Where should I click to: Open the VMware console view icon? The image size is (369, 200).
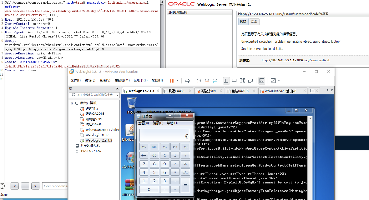[x=262, y=81]
